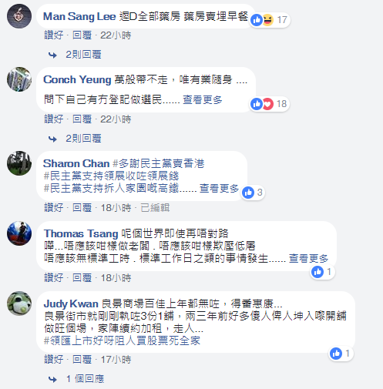Image resolution: width=383 pixels, height=389 pixels.
Task: Click the like reaction icon on Man Sang Lee's comment
Action: click(257, 20)
